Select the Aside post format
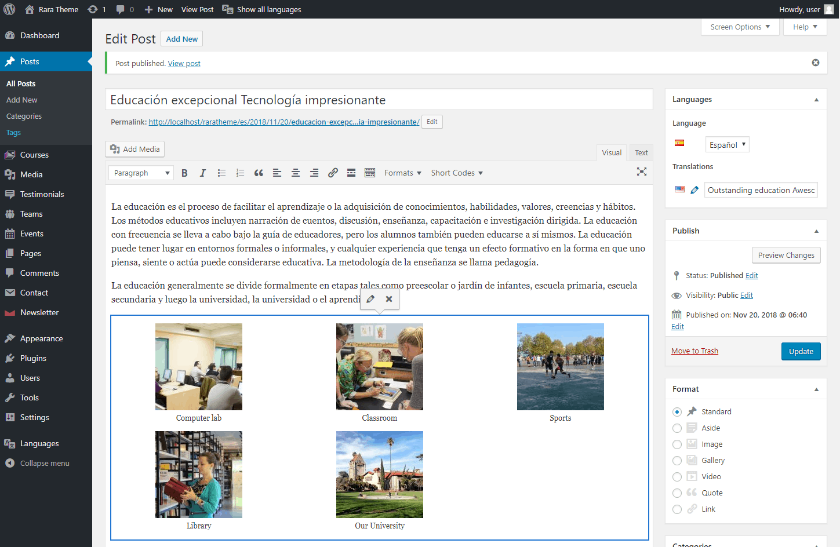The width and height of the screenshot is (840, 547). [677, 428]
